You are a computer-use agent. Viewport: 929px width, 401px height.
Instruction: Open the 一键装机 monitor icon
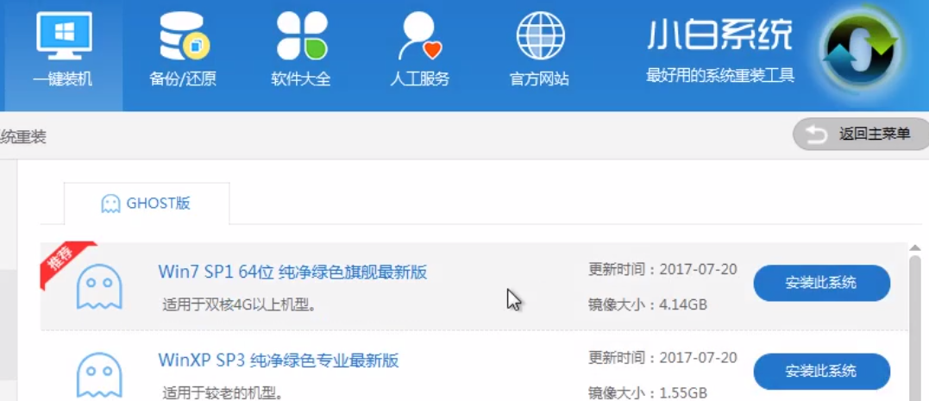tap(62, 37)
